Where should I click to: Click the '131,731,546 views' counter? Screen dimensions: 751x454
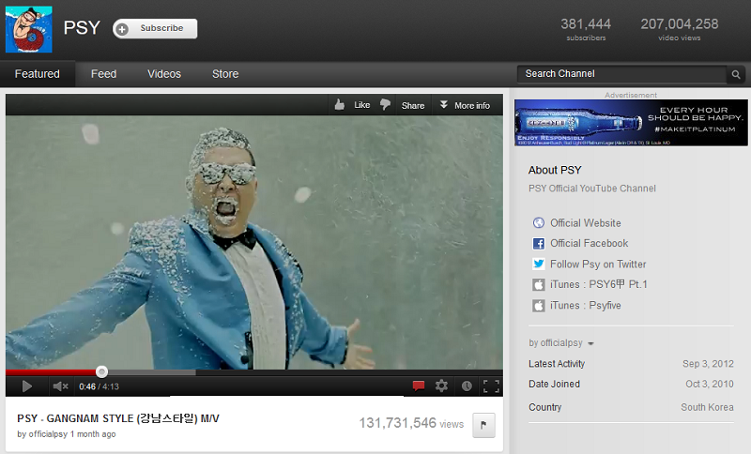(x=411, y=423)
